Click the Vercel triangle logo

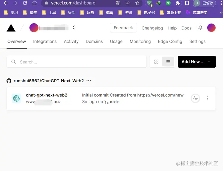click(x=11, y=28)
